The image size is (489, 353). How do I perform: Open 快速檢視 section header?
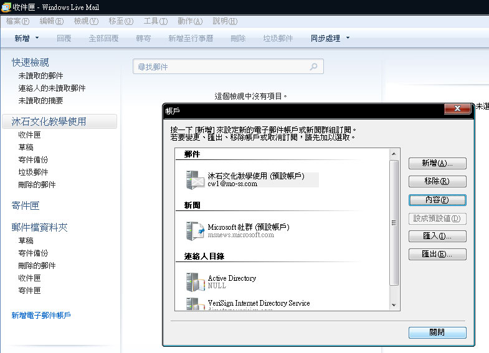[31, 62]
